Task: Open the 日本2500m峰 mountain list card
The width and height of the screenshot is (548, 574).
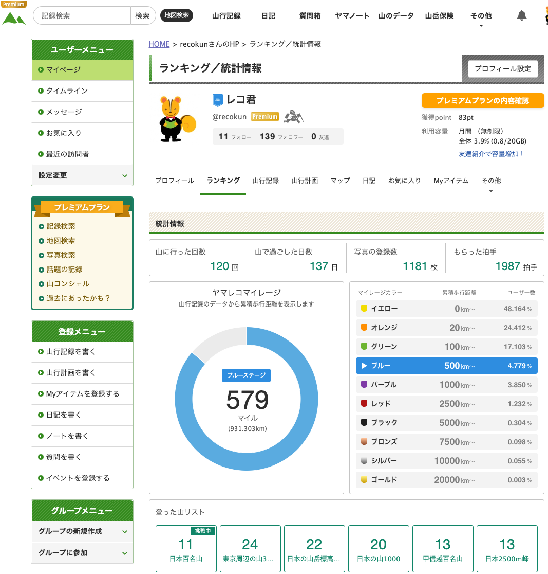Action: (507, 548)
